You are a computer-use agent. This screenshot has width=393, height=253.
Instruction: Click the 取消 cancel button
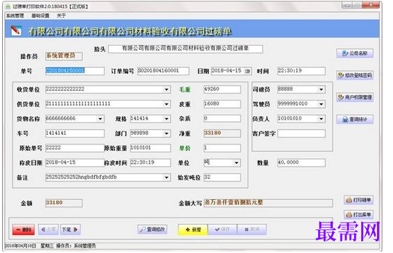tap(252, 229)
